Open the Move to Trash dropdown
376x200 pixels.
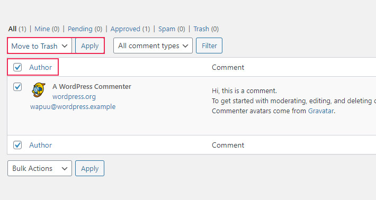point(40,46)
